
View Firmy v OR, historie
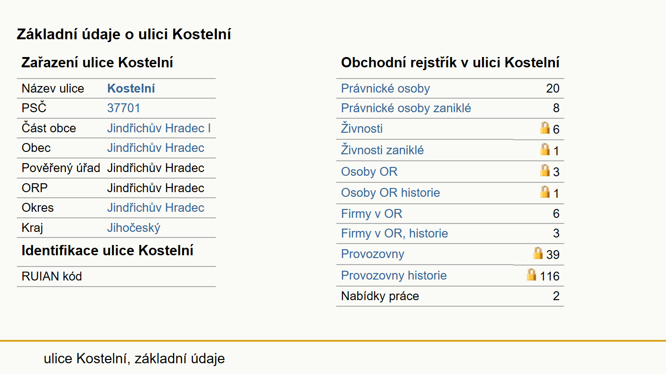395,234
